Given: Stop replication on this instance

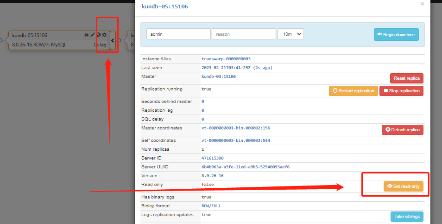Looking at the screenshot, I should pyautogui.click(x=401, y=91).
